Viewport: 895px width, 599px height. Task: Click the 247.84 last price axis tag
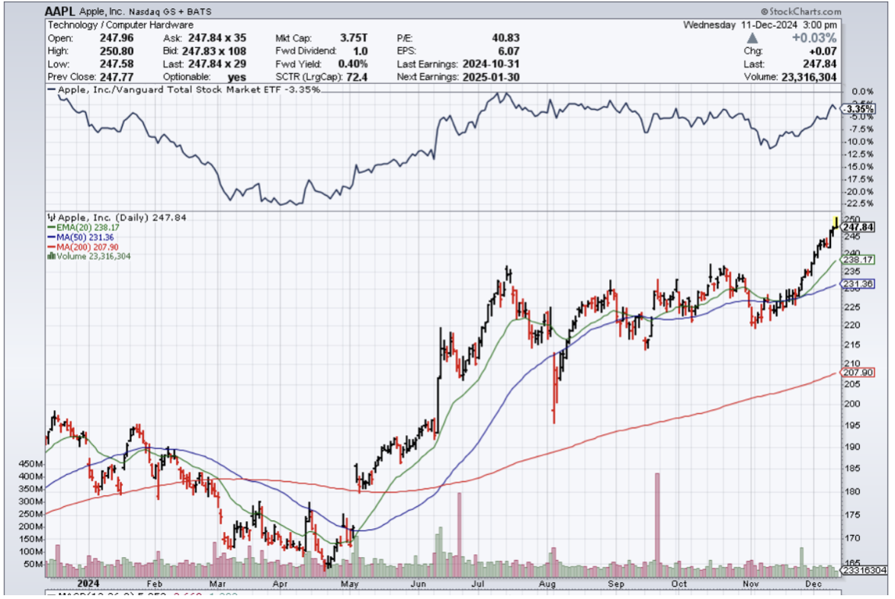pos(858,227)
